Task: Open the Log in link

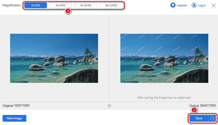Action: pos(201,5)
